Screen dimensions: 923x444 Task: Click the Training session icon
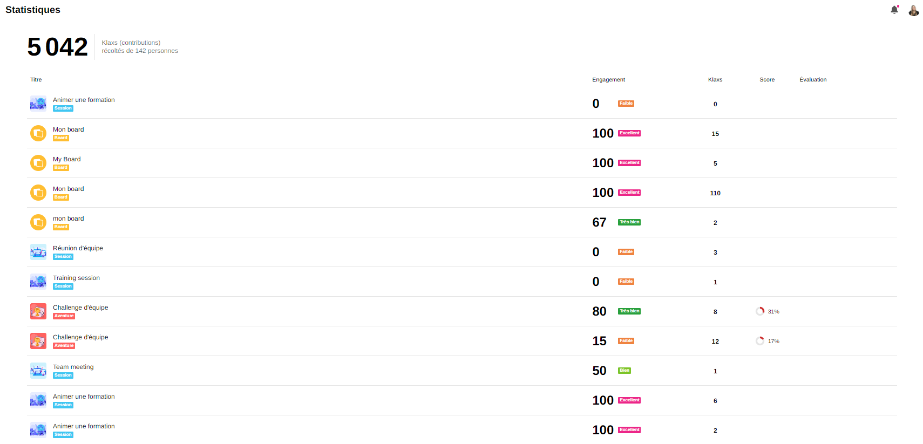point(38,282)
